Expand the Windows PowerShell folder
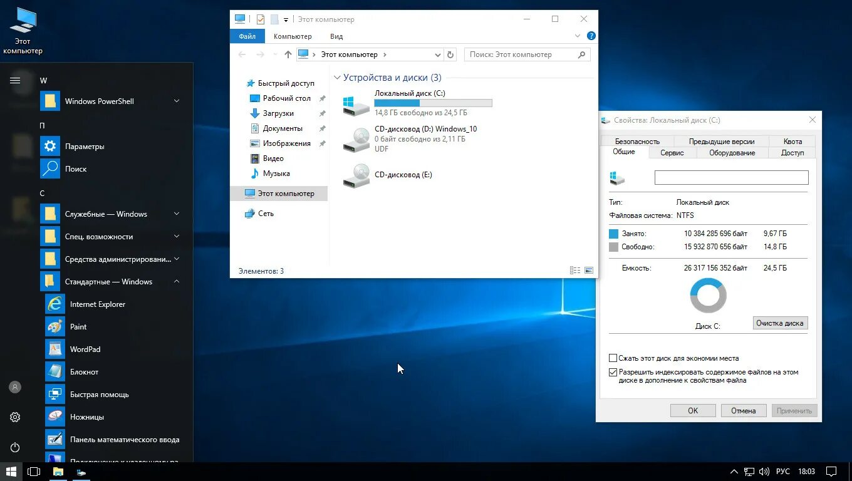 [x=113, y=101]
